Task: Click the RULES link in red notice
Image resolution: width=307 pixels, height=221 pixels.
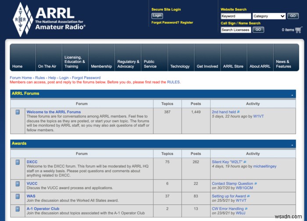Action: coord(173,82)
